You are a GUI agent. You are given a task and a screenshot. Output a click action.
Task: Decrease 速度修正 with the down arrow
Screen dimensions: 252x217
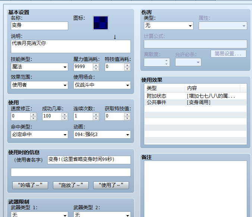[x=33, y=119]
